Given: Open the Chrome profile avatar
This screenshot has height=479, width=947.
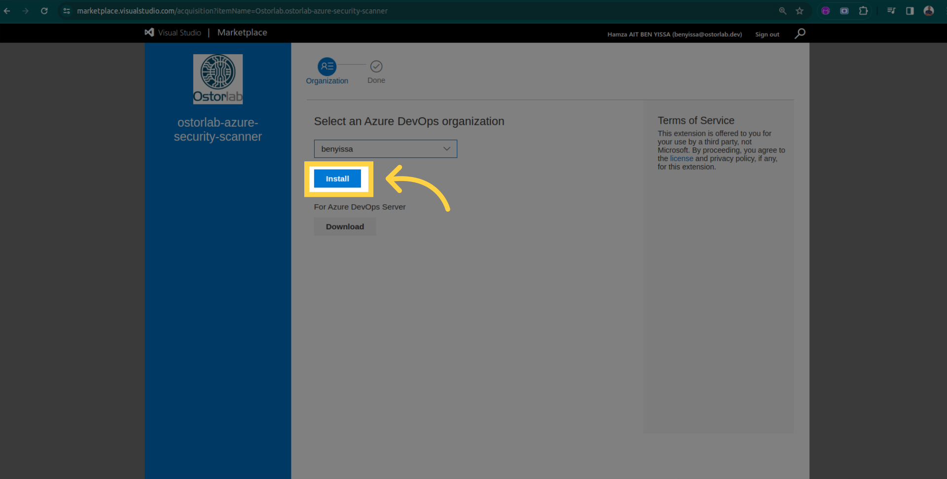Looking at the screenshot, I should (x=929, y=11).
